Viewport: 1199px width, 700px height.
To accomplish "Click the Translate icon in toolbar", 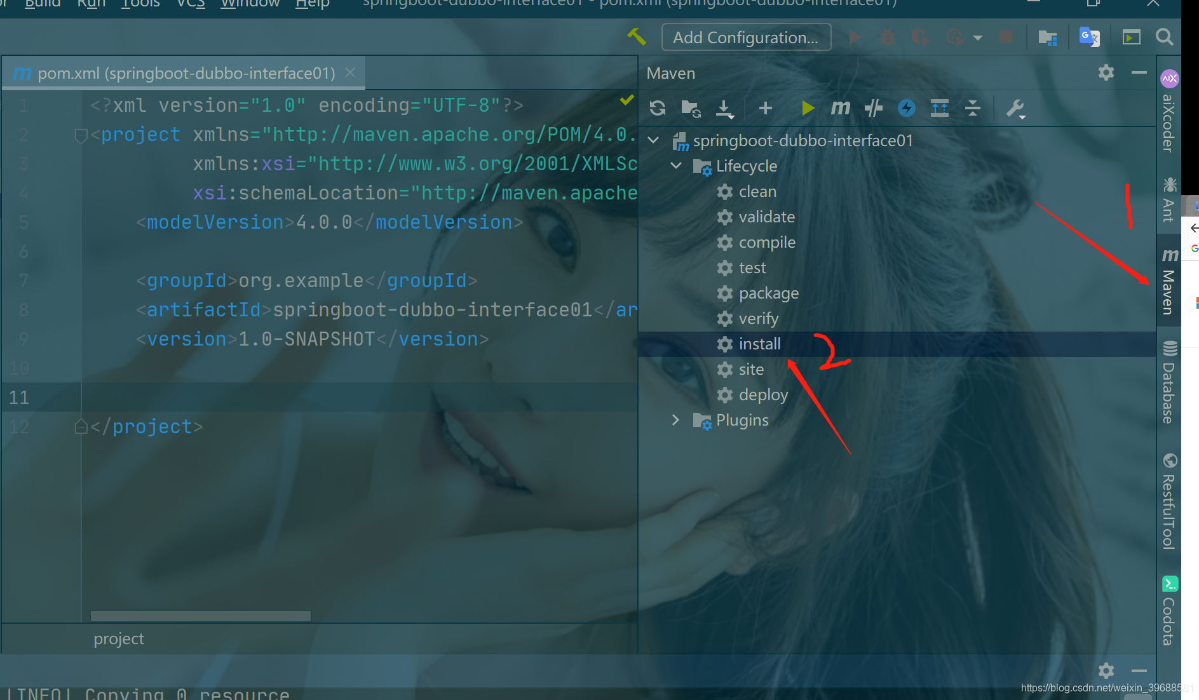I will (x=1089, y=37).
